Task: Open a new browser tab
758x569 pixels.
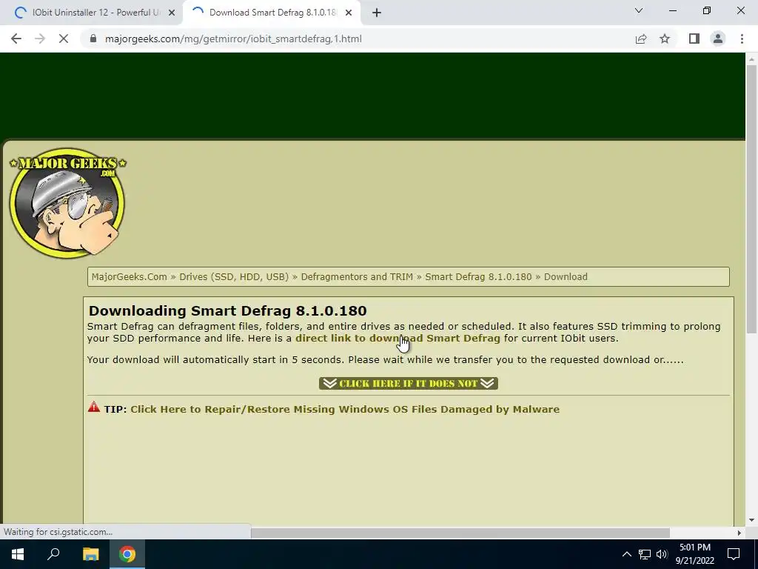Action: (x=377, y=13)
